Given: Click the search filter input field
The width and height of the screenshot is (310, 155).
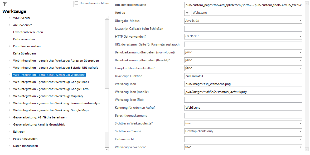Looking at the screenshot, I should pos(41,4).
